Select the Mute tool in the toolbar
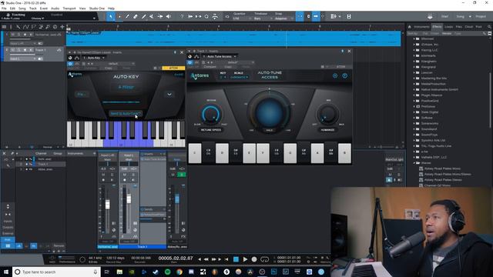This screenshot has height=277, width=493. 152,16
